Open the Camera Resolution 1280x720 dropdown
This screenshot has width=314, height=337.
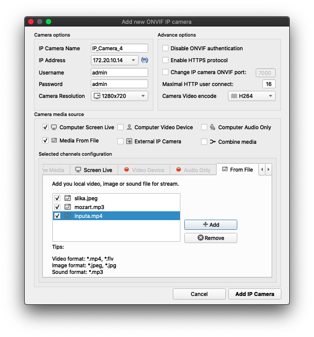pos(119,96)
